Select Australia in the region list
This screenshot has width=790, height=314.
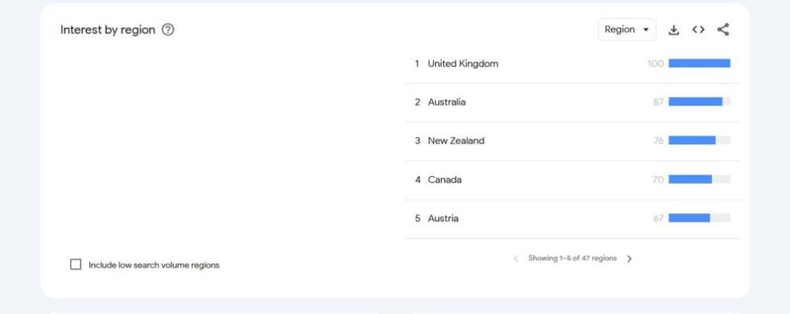572,102
